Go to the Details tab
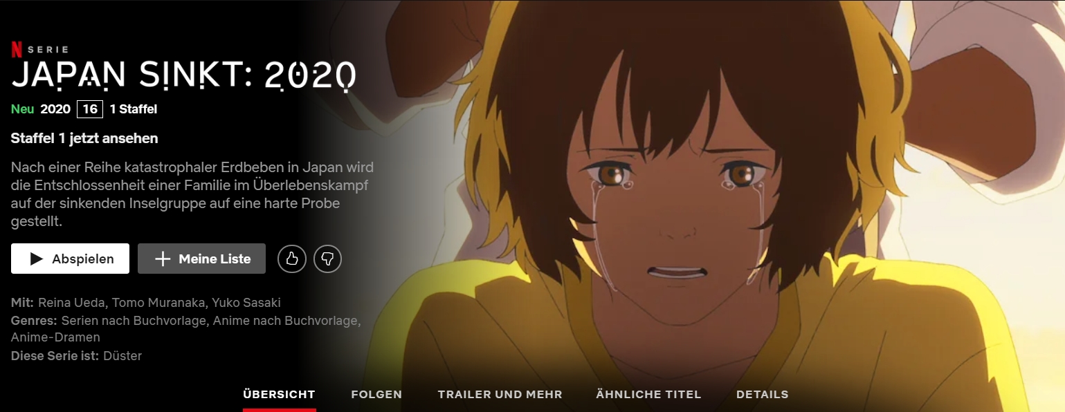Image resolution: width=1065 pixels, height=412 pixels. click(x=762, y=395)
